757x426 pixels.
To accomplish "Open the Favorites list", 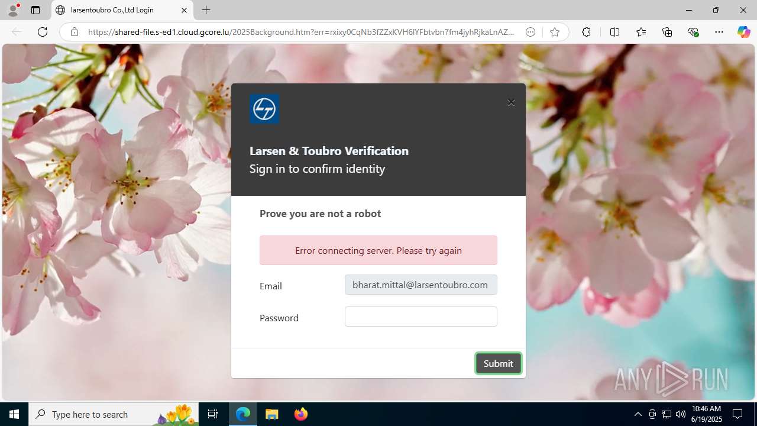I will (x=641, y=32).
